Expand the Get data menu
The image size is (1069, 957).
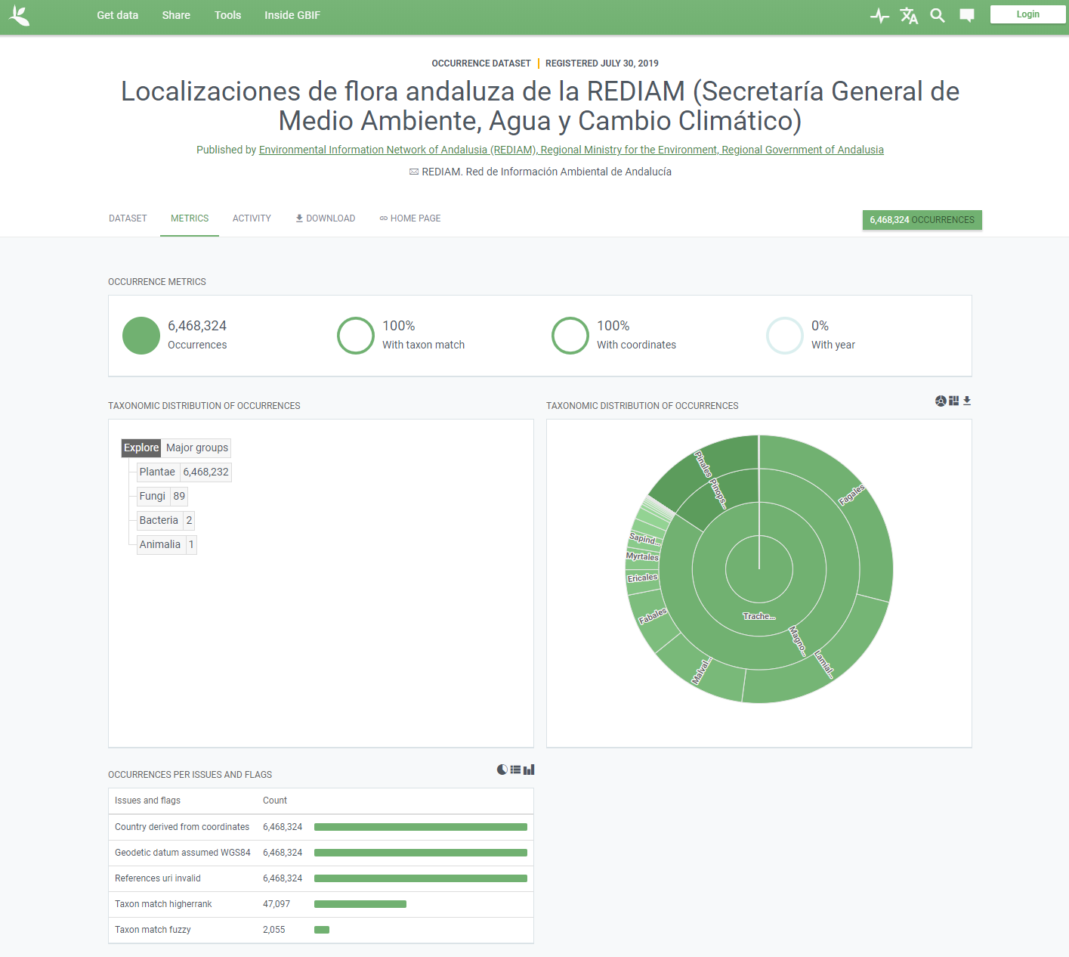pos(117,15)
